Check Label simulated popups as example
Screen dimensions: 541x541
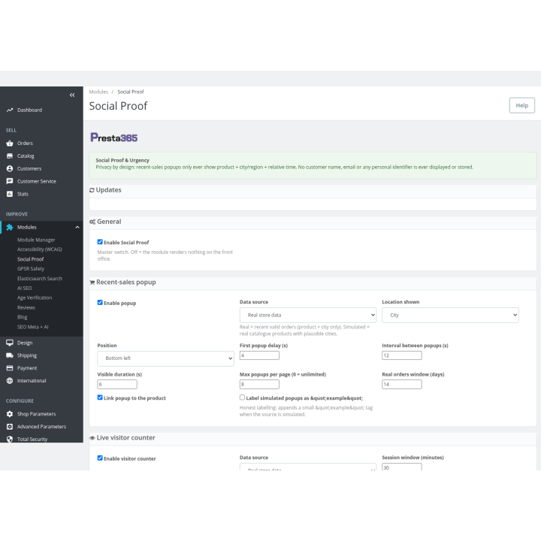click(x=242, y=397)
